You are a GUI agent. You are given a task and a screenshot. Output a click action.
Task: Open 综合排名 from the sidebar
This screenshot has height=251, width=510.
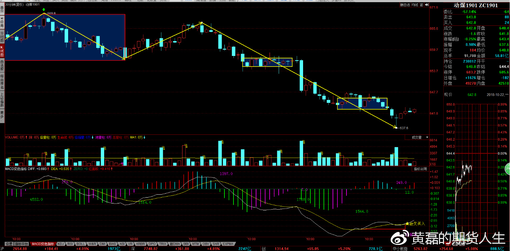tap(2, 82)
